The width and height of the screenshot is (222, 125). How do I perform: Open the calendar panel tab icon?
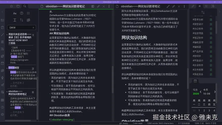(195, 81)
